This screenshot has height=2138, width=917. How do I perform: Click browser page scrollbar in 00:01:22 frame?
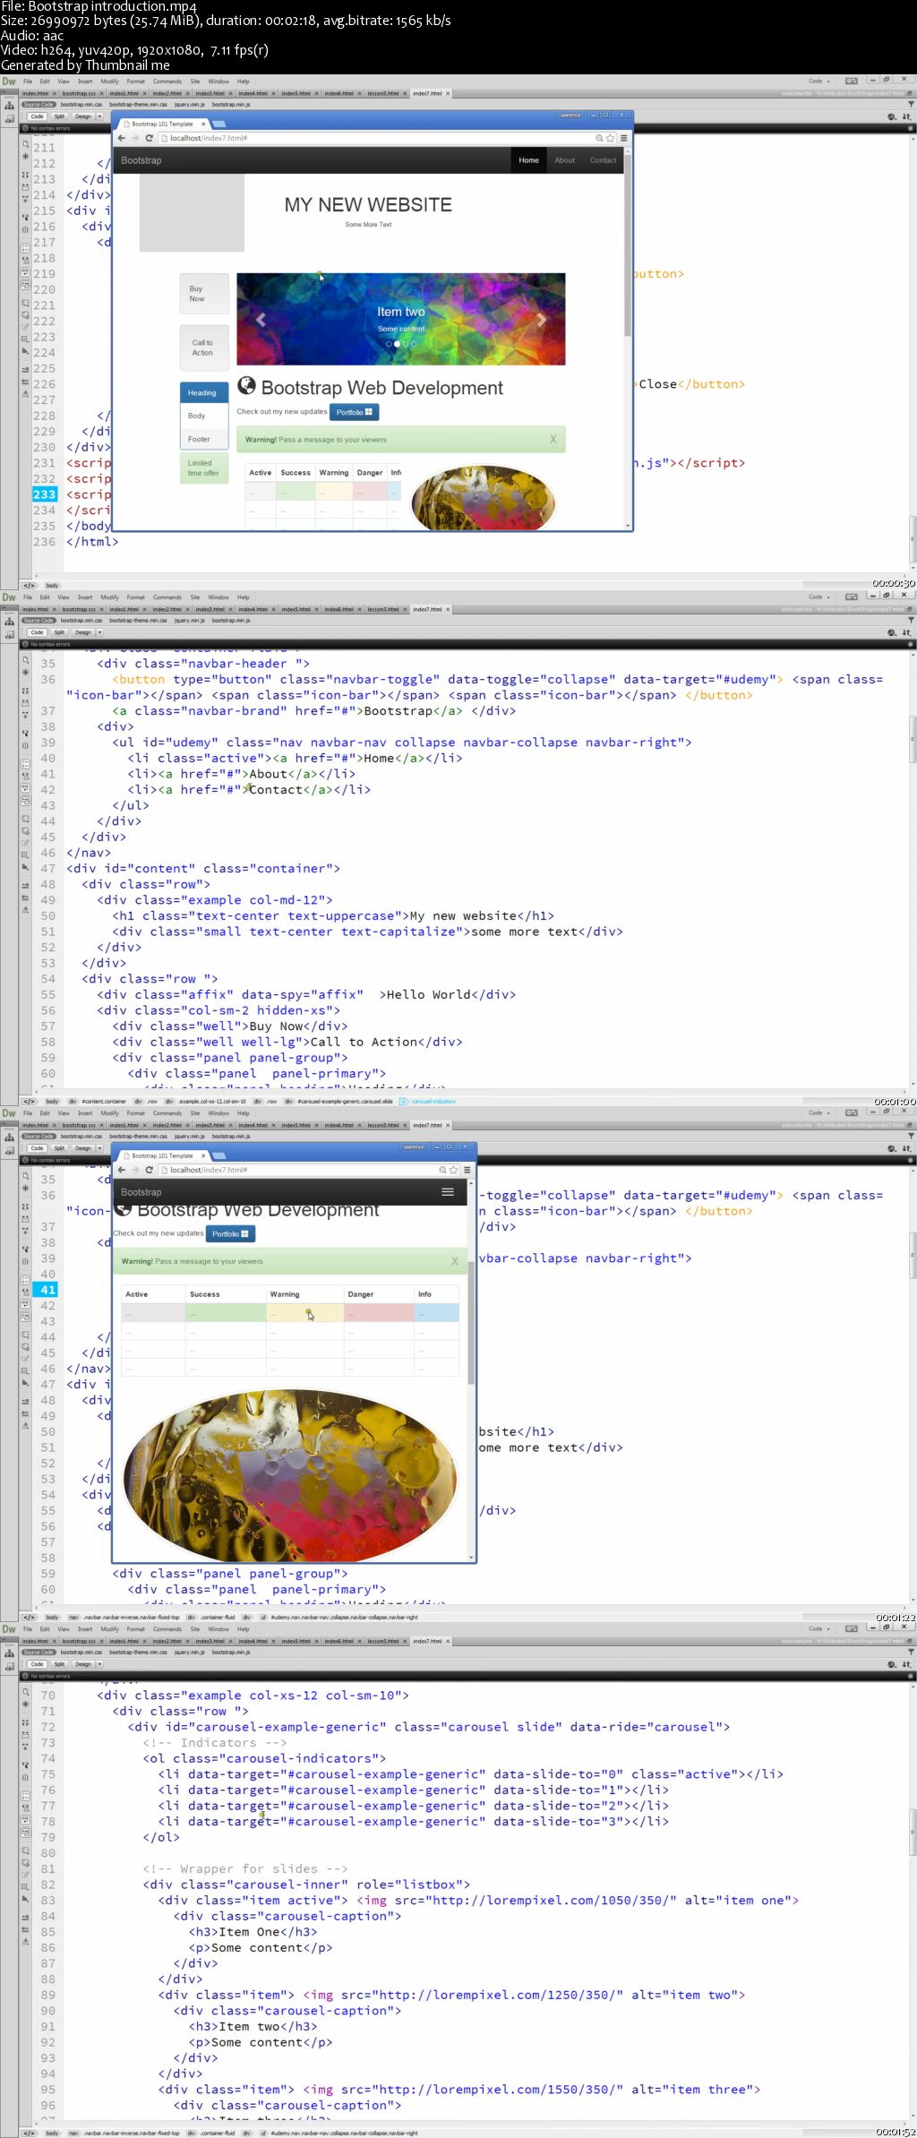tap(472, 1324)
